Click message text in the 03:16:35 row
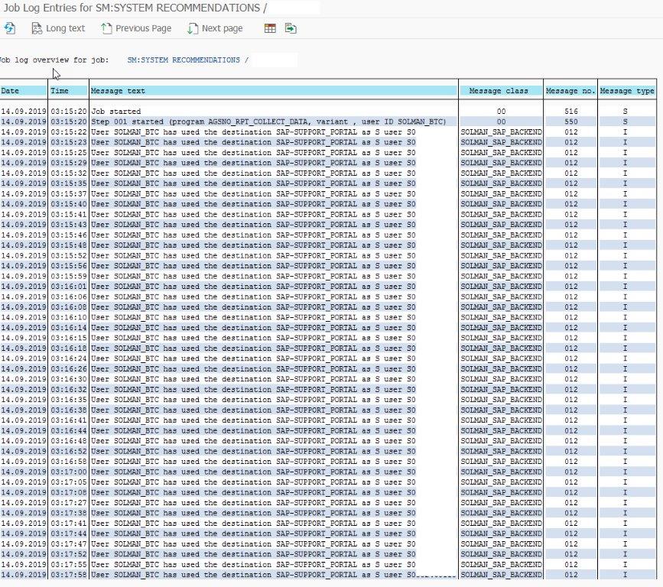663x587 pixels. 253,400
